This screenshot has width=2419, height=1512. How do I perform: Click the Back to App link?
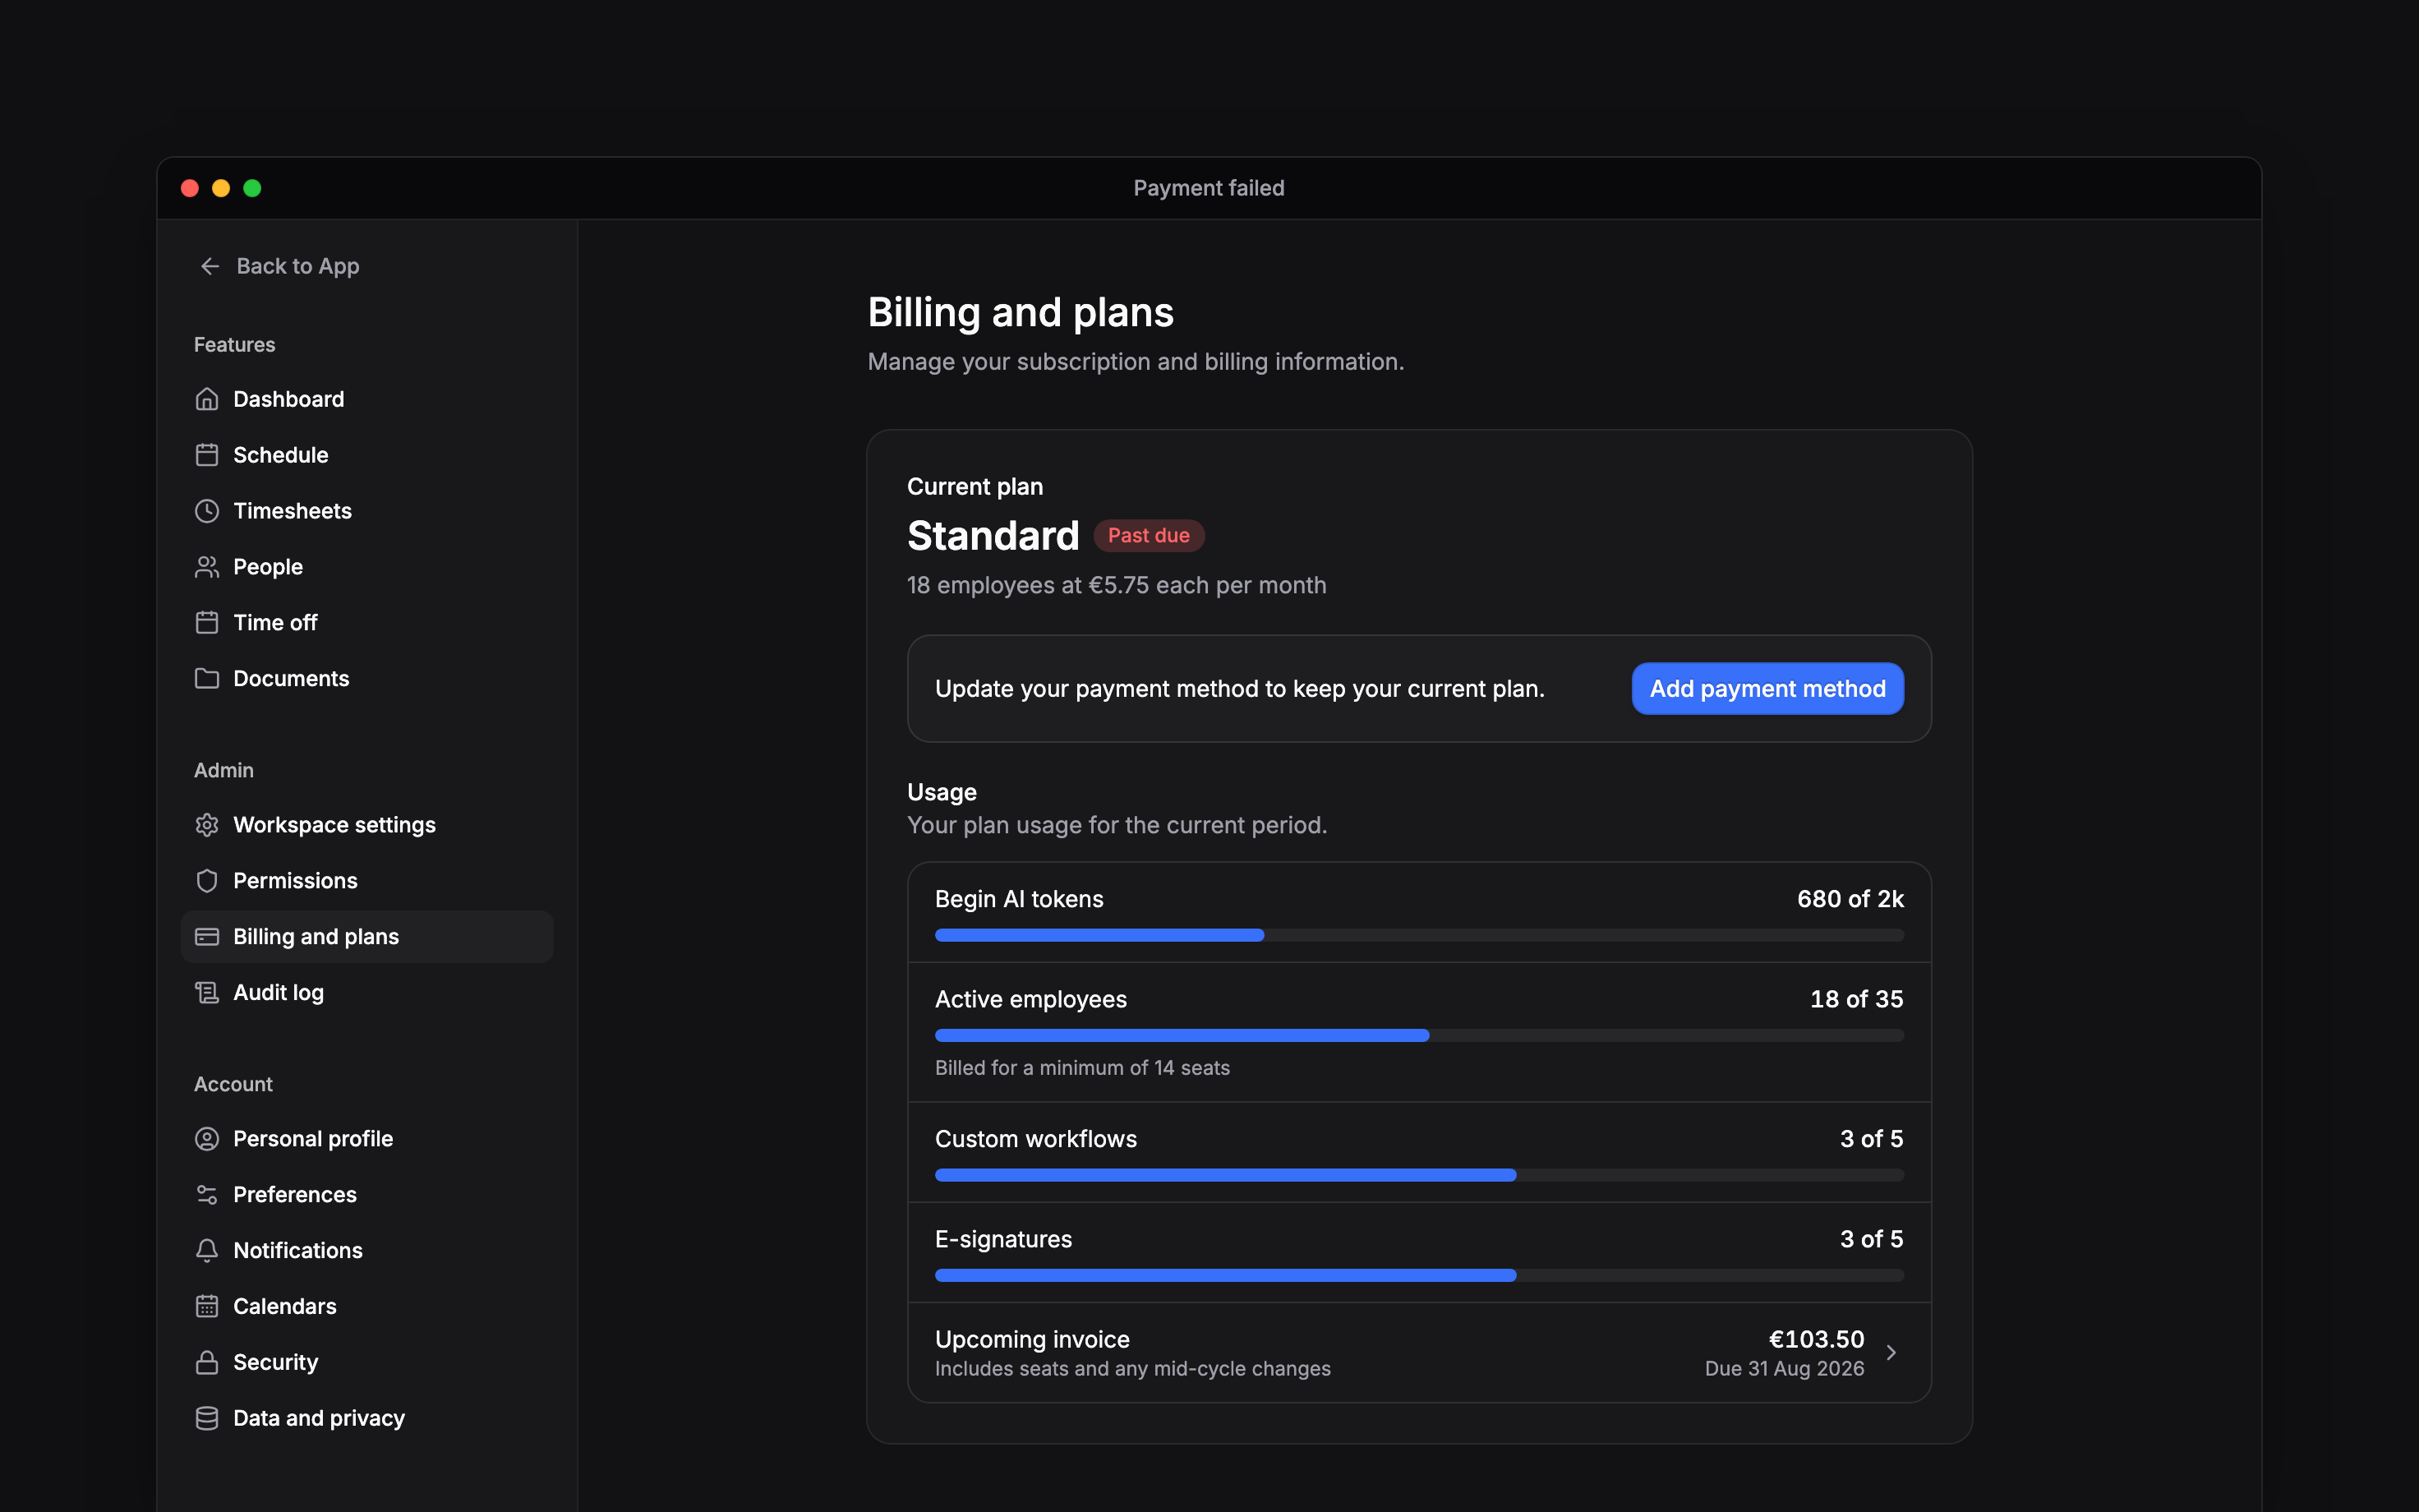point(279,266)
